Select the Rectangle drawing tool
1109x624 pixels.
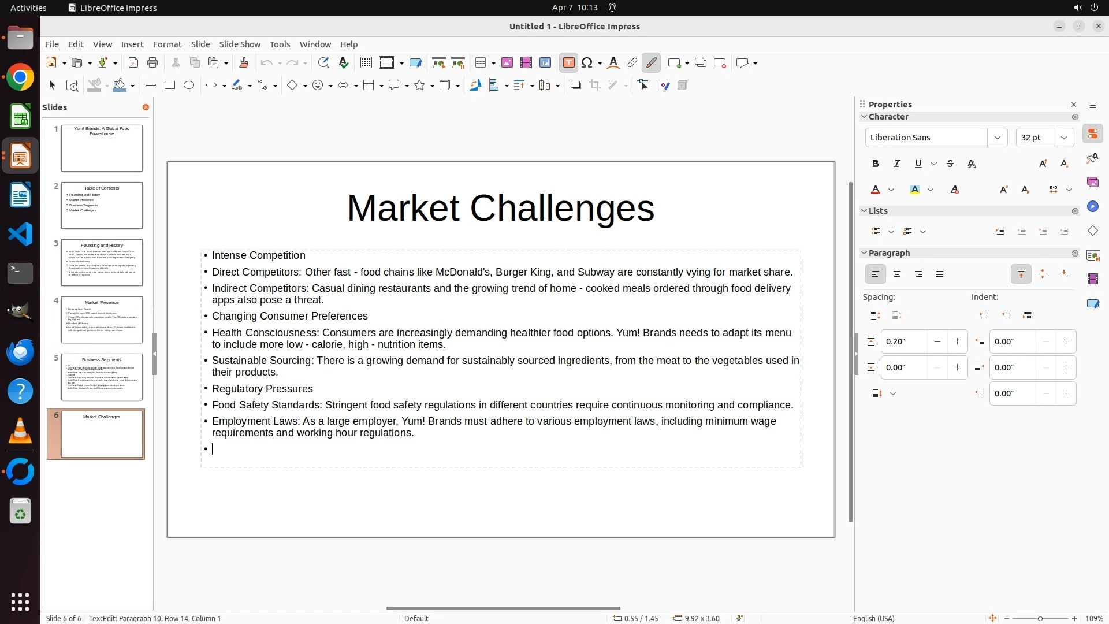pos(169,86)
